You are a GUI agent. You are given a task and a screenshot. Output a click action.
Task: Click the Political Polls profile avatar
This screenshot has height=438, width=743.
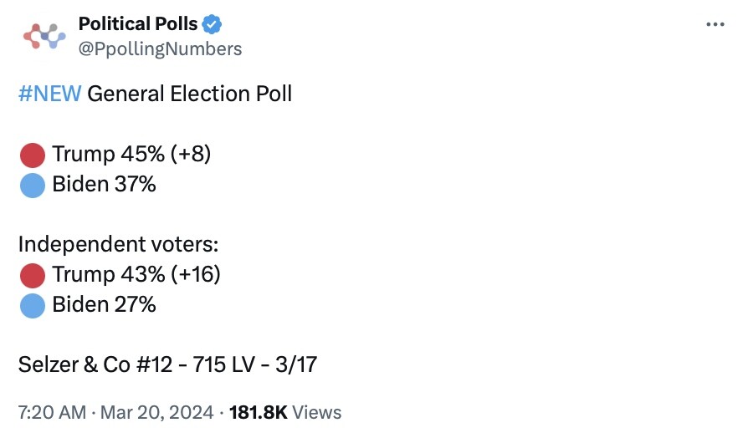(44, 36)
